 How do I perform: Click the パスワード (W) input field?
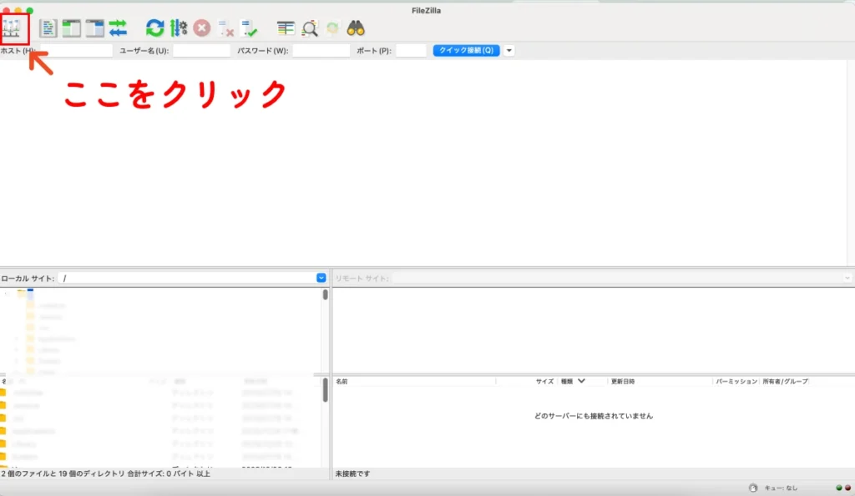pyautogui.click(x=321, y=51)
